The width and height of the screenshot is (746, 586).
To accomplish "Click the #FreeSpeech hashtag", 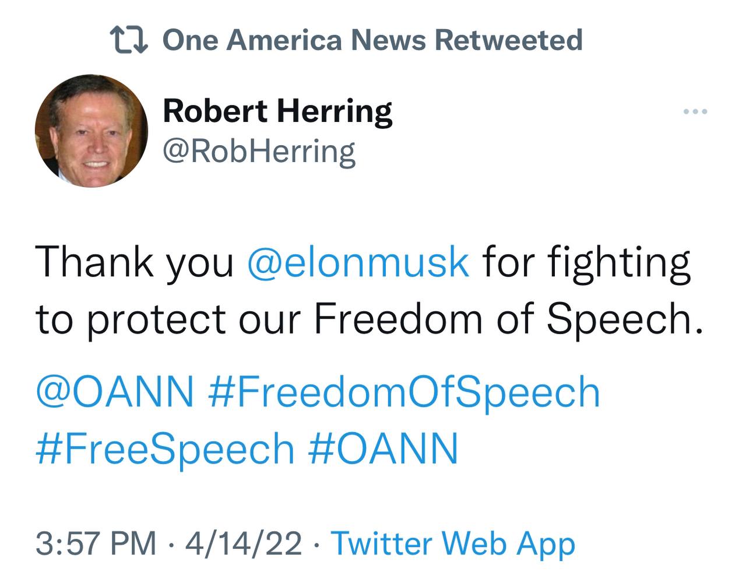I will tap(165, 449).
